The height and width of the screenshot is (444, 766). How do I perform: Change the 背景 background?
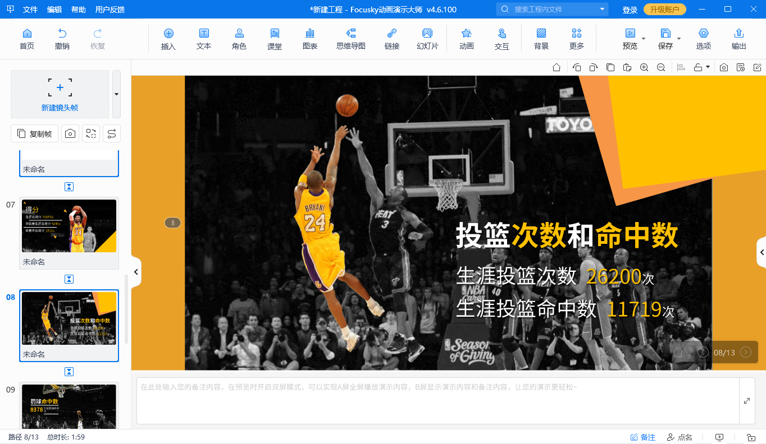click(541, 39)
